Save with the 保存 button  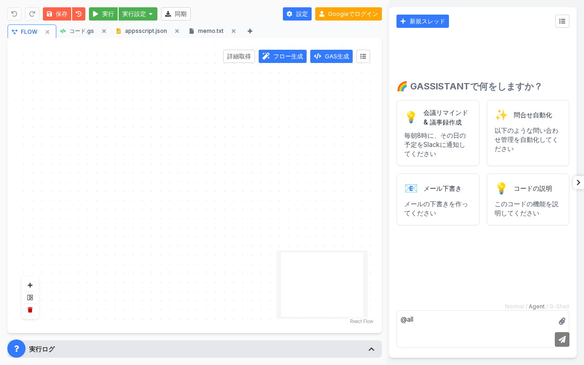(57, 14)
